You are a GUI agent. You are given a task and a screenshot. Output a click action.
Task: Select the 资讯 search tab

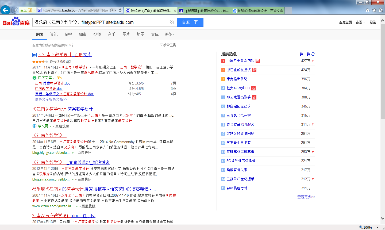[54, 34]
